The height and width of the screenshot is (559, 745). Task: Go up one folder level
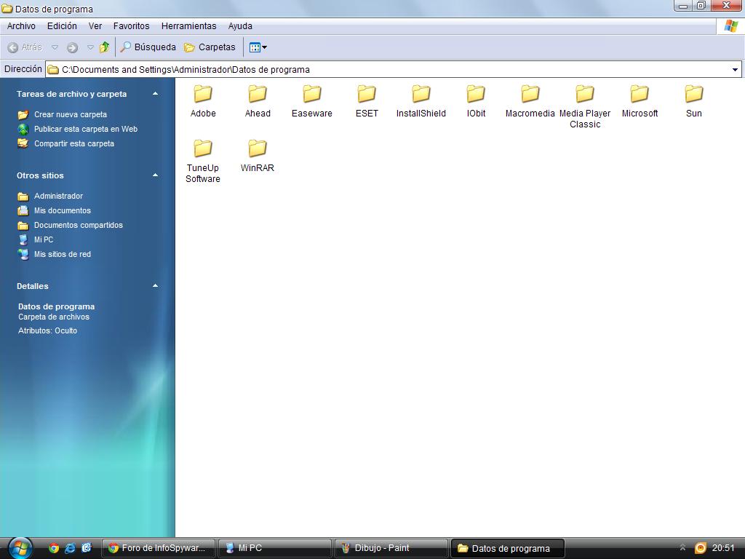[x=105, y=47]
